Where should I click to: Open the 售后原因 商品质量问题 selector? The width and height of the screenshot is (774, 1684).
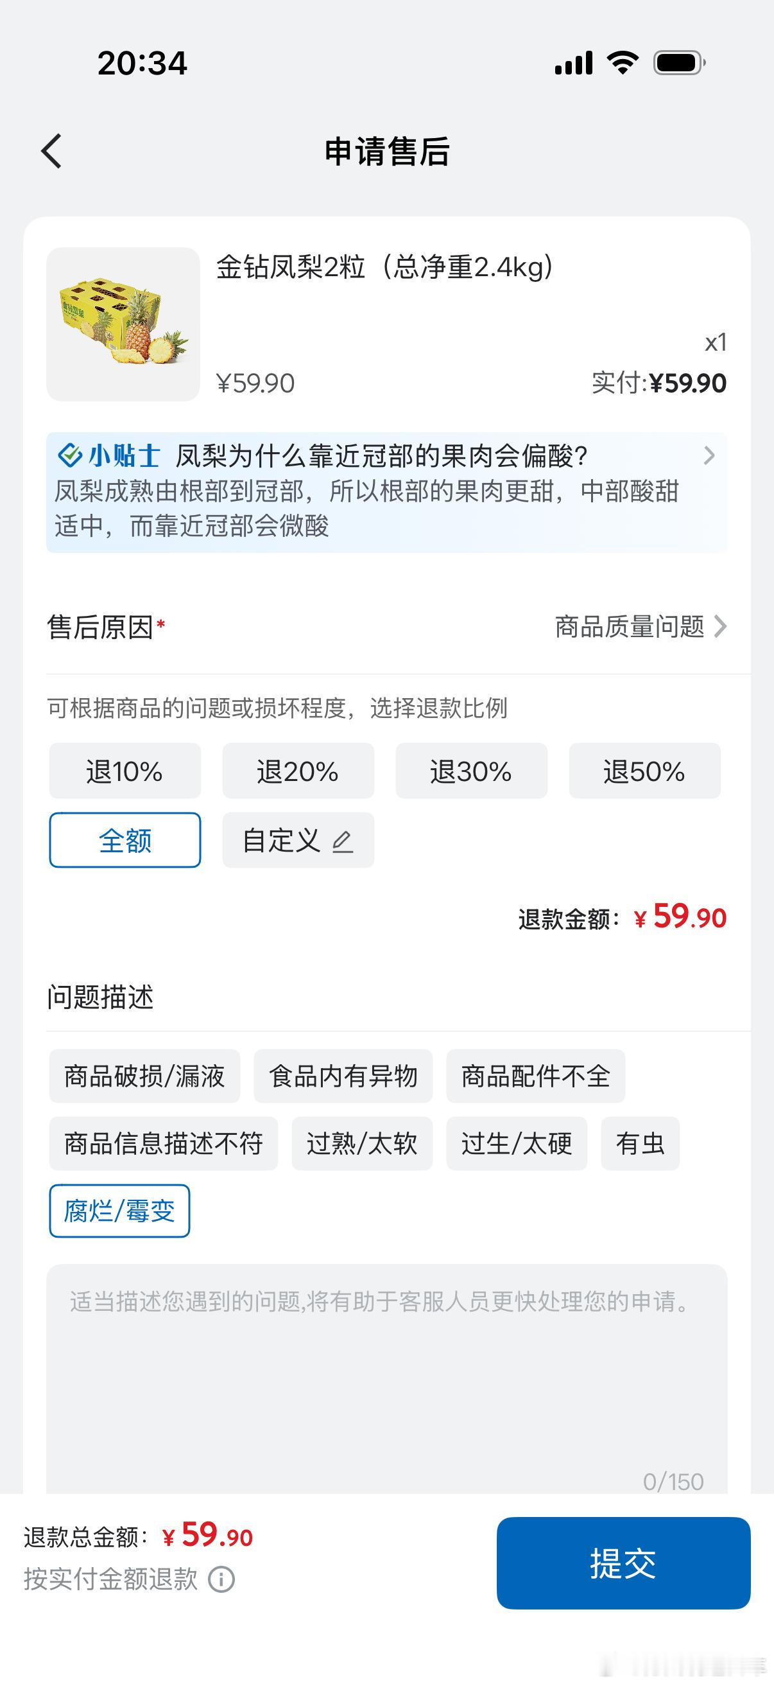(x=640, y=626)
